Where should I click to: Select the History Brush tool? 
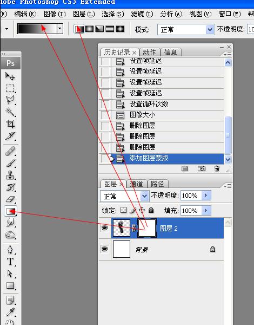pos(10,187)
